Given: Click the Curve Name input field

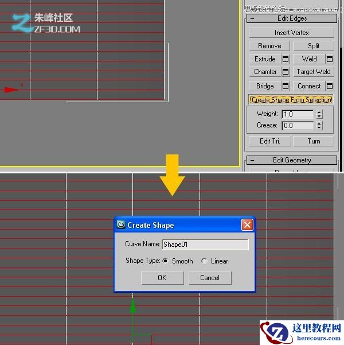Looking at the screenshot, I should click(205, 245).
